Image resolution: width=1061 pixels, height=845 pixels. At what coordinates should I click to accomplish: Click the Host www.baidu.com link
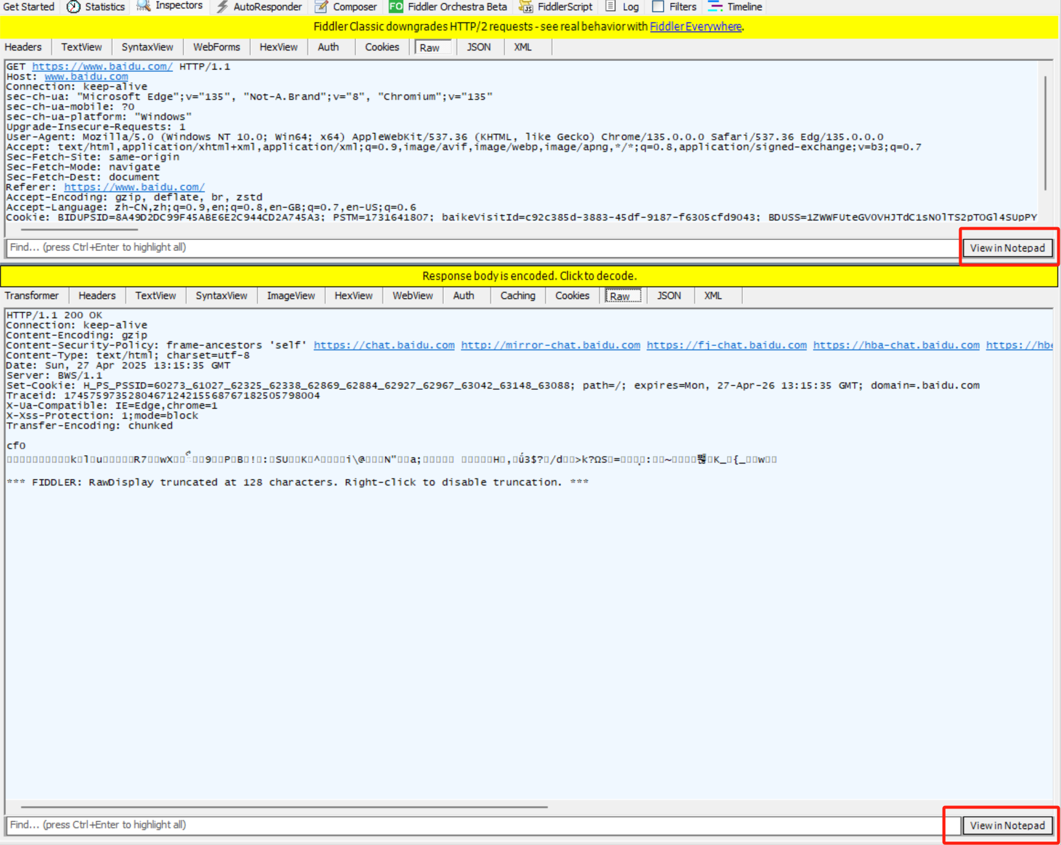coord(86,77)
